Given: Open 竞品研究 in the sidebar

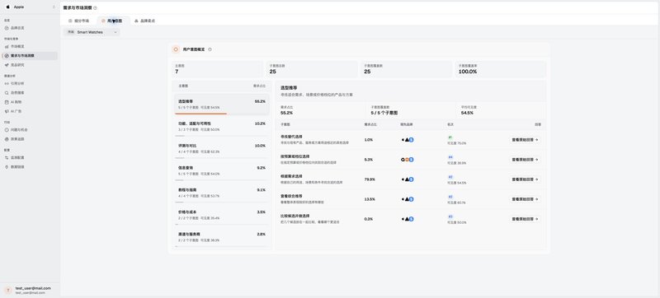Looking at the screenshot, I should tap(29, 65).
